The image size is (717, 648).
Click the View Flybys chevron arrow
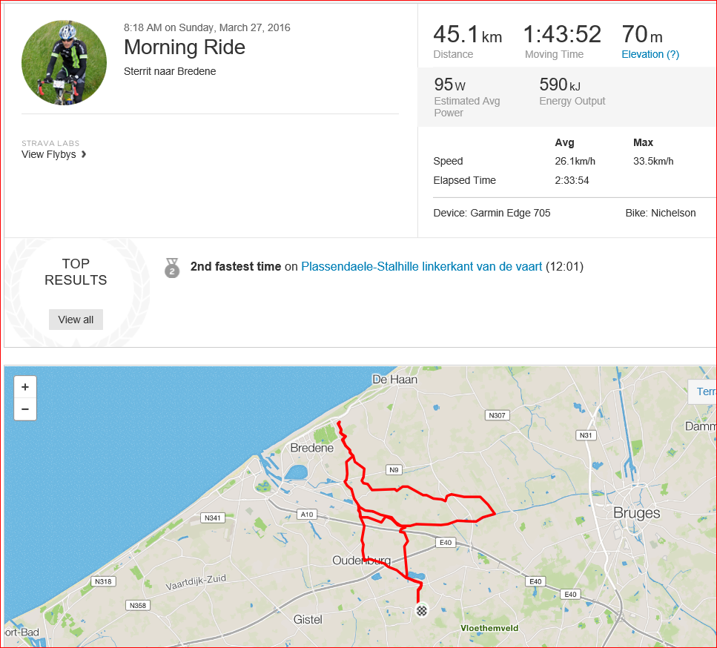[84, 154]
